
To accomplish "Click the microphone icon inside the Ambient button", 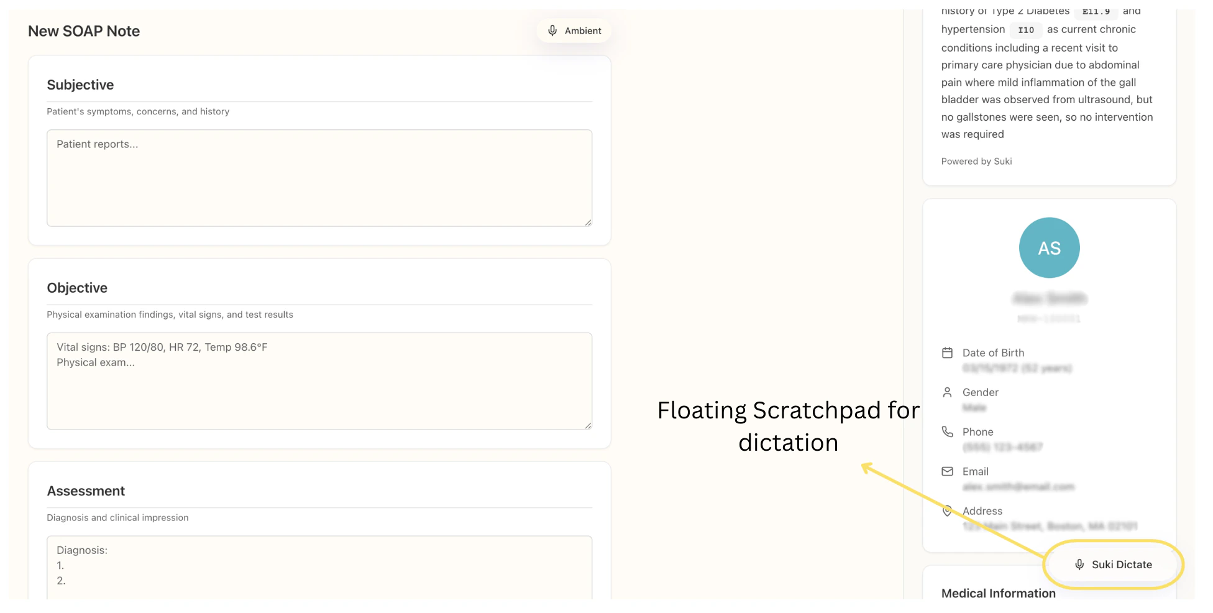I will click(552, 30).
